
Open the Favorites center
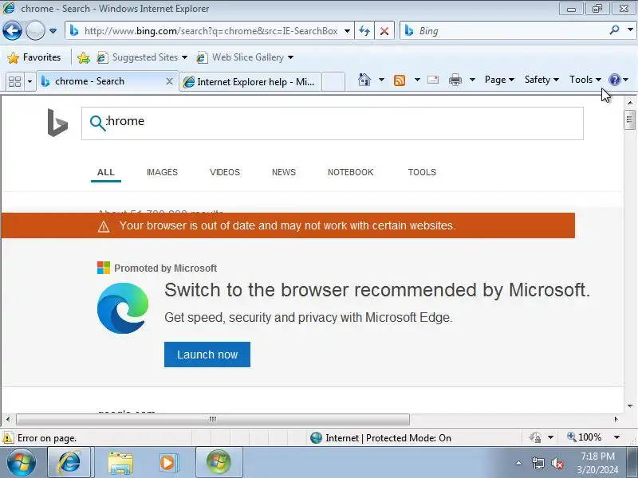point(34,57)
